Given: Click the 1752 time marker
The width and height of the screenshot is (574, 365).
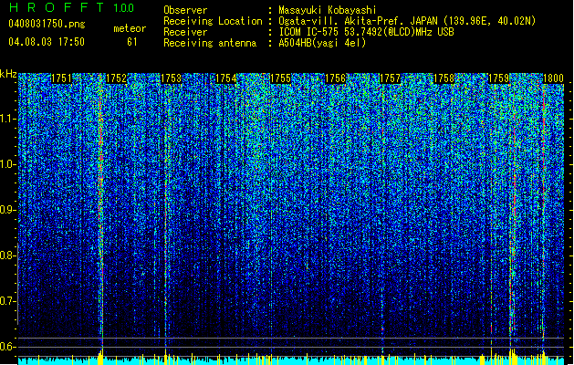Looking at the screenshot, I should [117, 78].
